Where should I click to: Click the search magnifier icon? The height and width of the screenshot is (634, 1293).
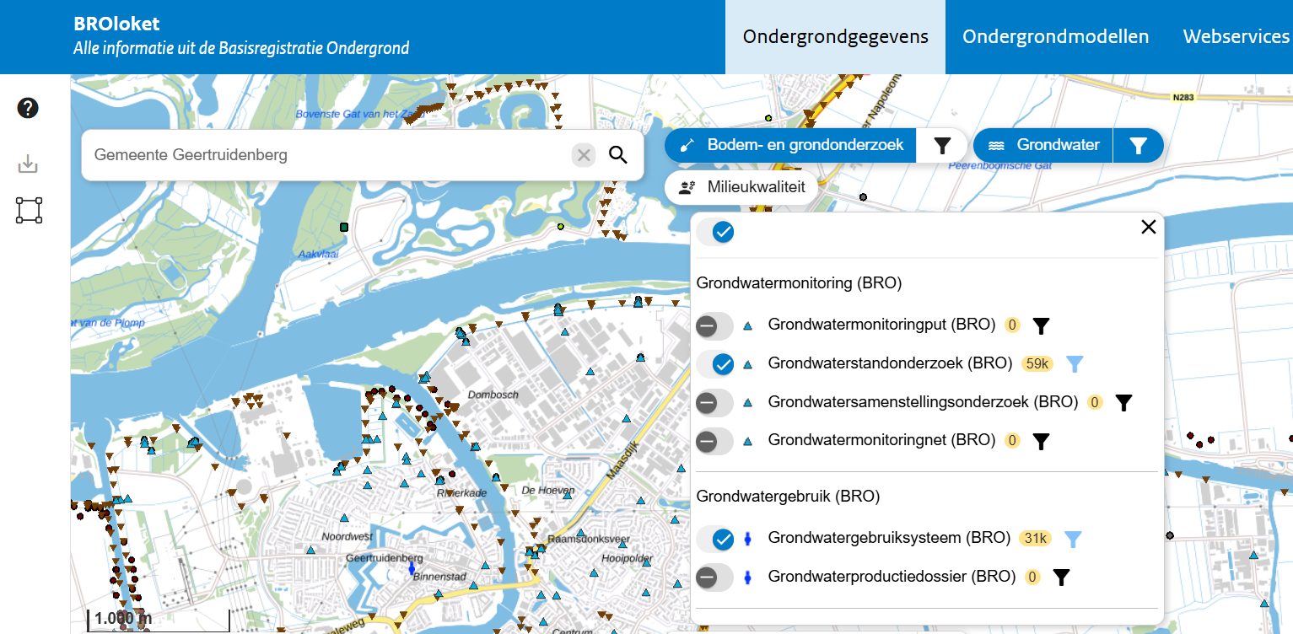coord(618,155)
